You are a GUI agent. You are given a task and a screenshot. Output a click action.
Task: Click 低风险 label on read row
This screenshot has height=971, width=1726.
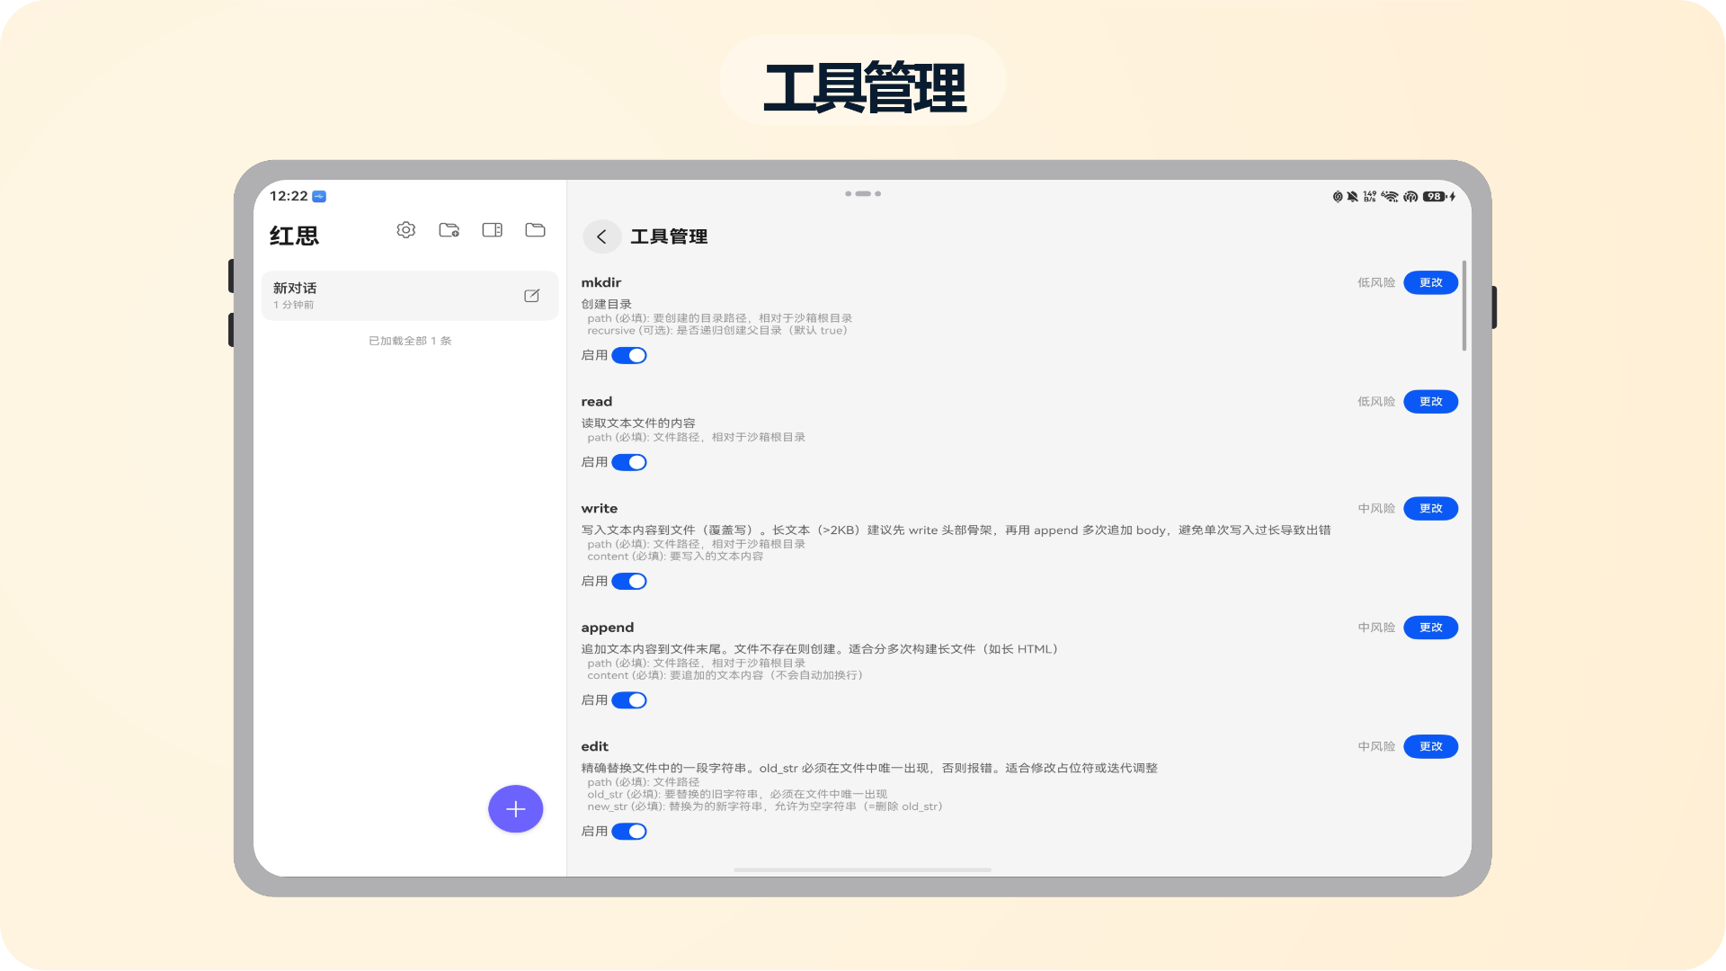(x=1376, y=402)
